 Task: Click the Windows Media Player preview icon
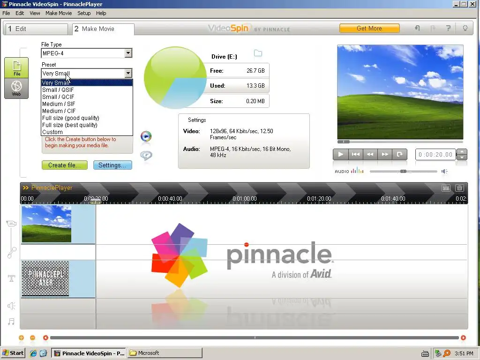pos(146,136)
